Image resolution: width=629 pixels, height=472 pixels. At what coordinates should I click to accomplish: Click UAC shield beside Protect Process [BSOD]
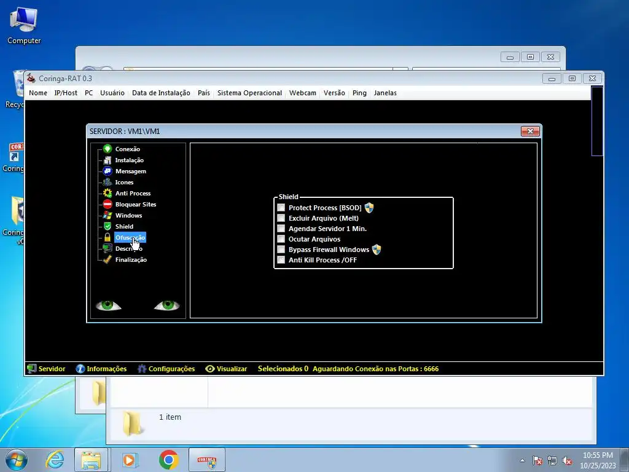click(369, 208)
